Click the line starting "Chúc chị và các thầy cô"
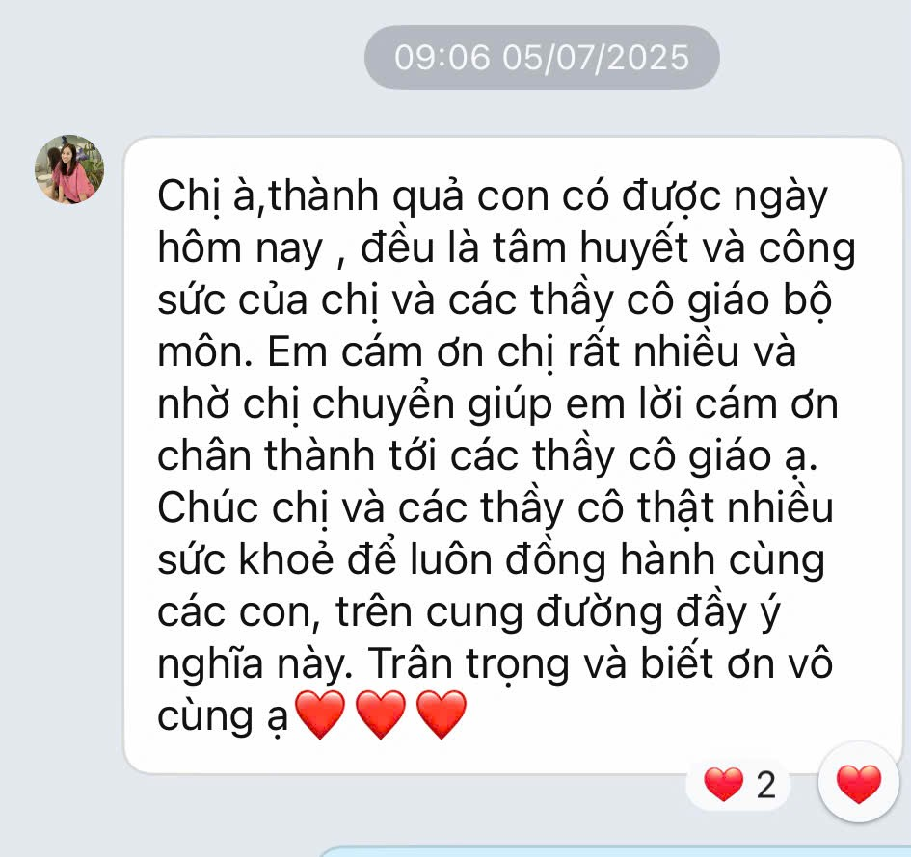The height and width of the screenshot is (857, 911). [495, 508]
